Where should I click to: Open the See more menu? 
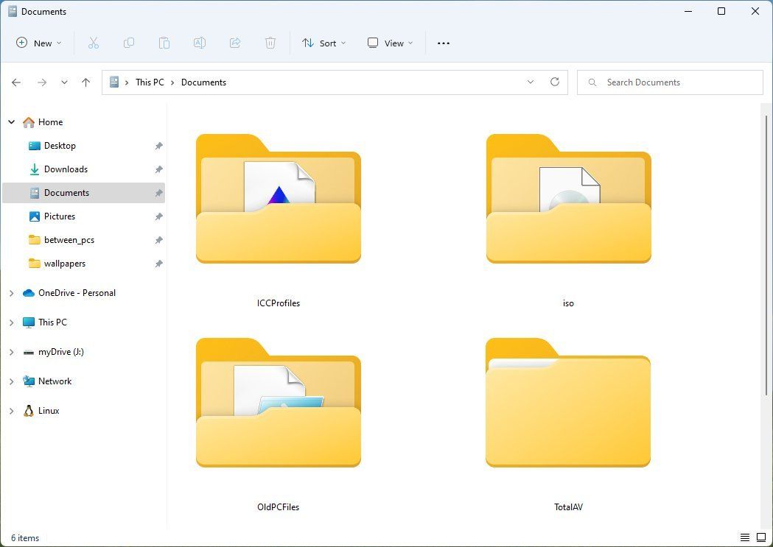point(443,43)
